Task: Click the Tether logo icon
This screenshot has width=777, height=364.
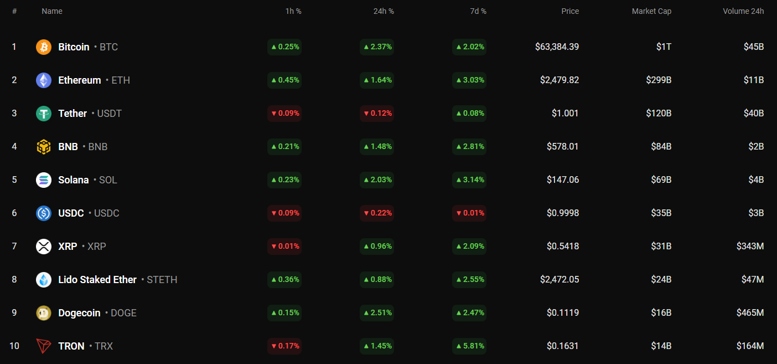Action: point(44,114)
